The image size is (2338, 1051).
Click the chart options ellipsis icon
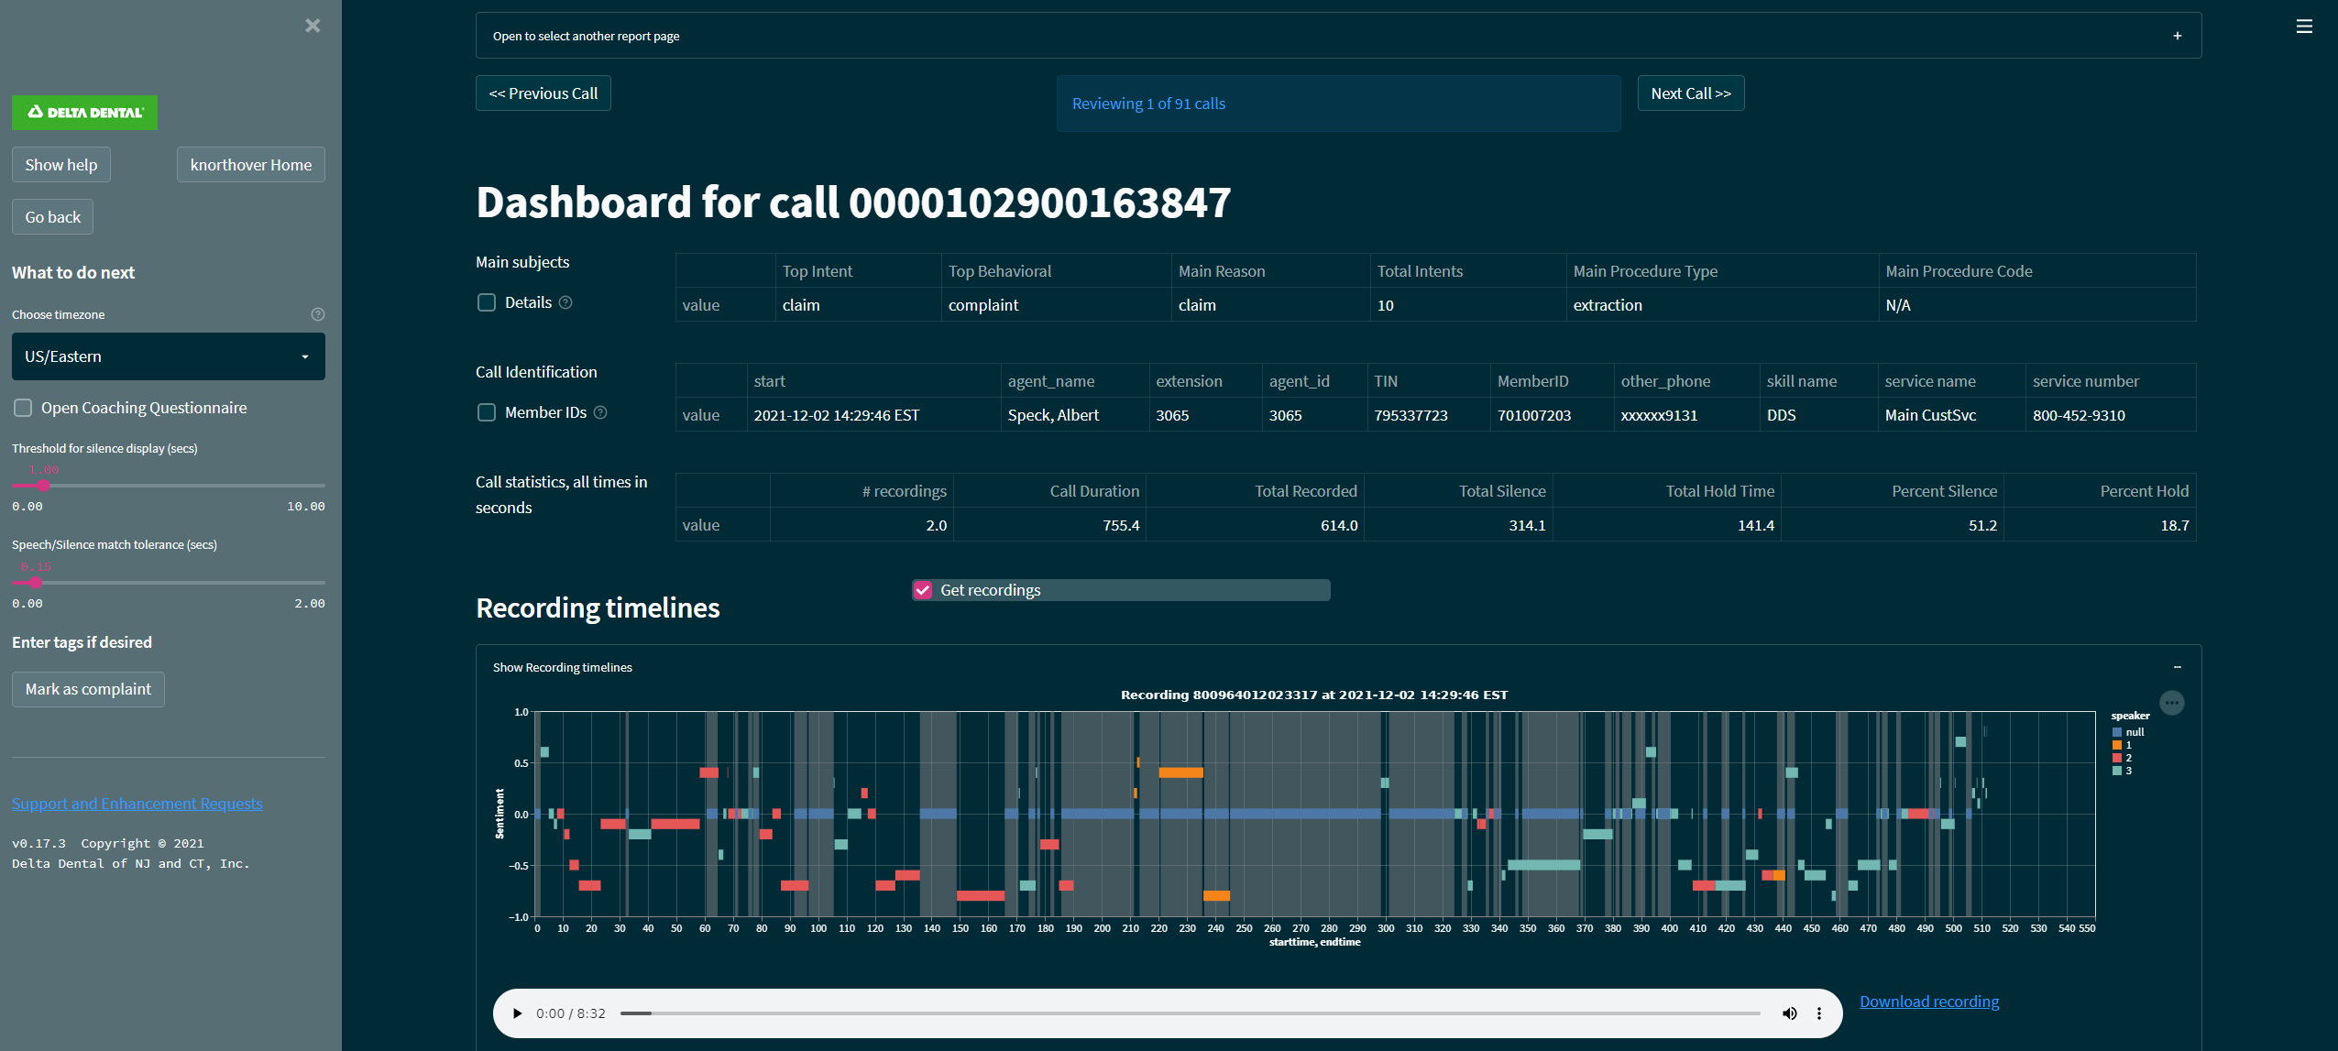[x=2171, y=703]
